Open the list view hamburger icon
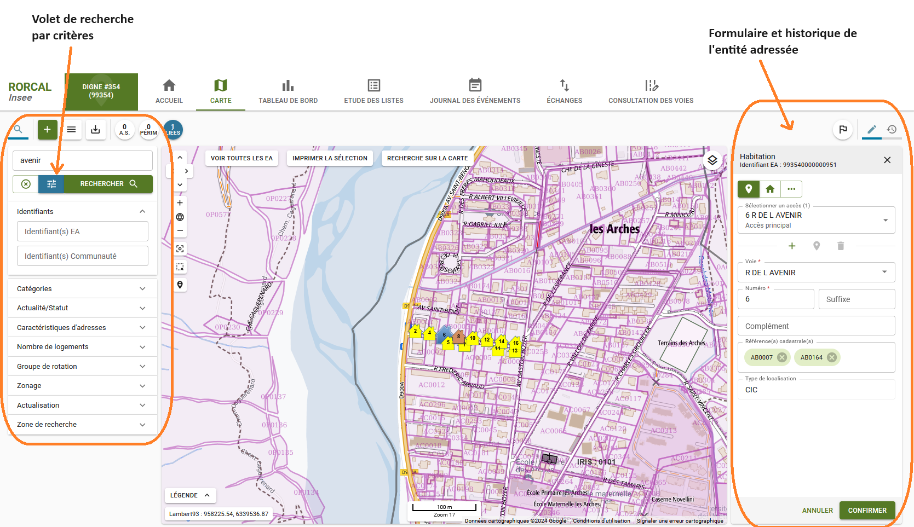The image size is (914, 527). 71,130
